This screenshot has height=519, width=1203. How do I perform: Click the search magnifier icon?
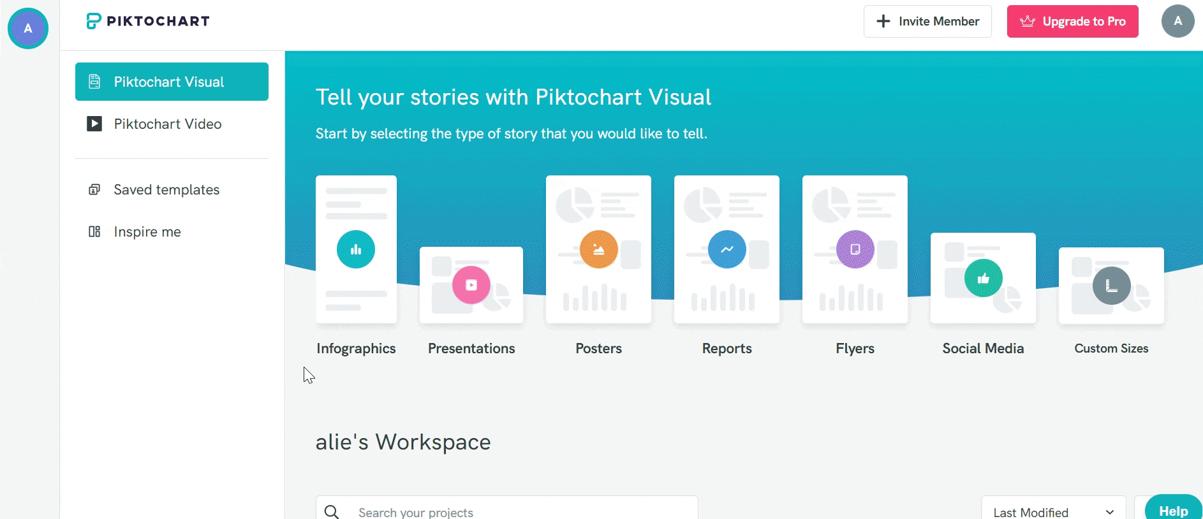pos(332,511)
